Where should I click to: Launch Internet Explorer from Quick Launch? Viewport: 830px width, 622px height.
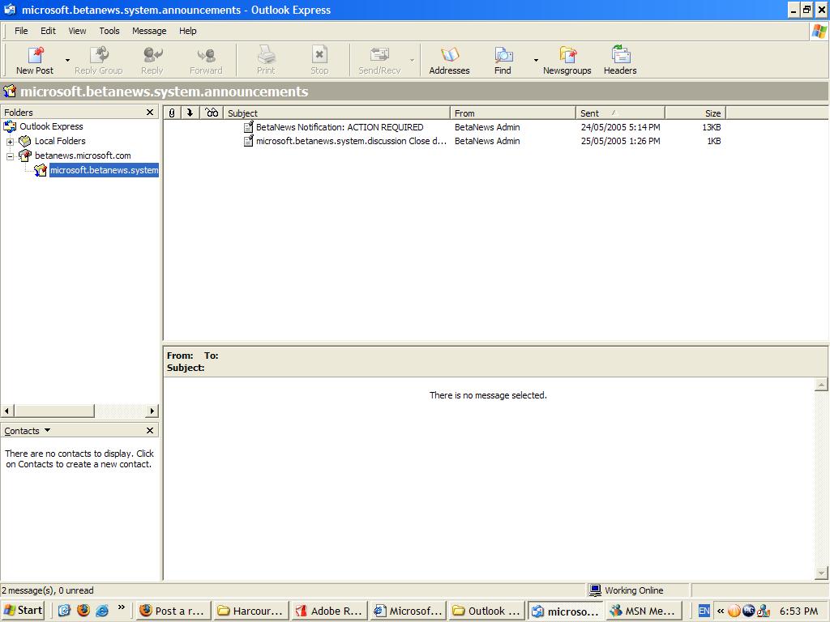coord(102,611)
